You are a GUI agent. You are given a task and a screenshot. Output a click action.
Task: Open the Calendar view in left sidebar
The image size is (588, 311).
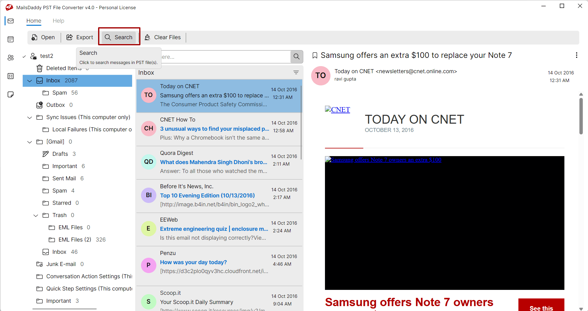tap(11, 39)
